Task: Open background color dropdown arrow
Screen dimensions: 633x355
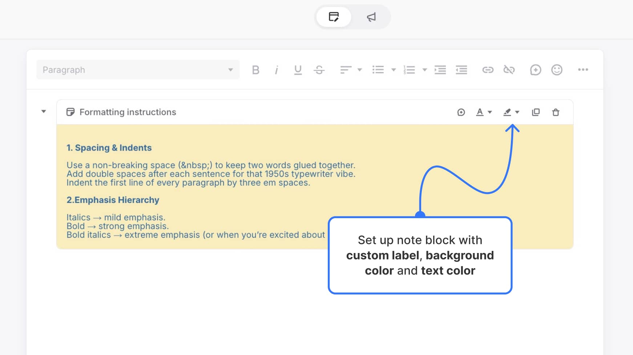Action: [517, 112]
